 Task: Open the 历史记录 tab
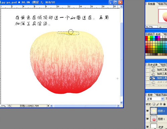[x=153, y=64]
